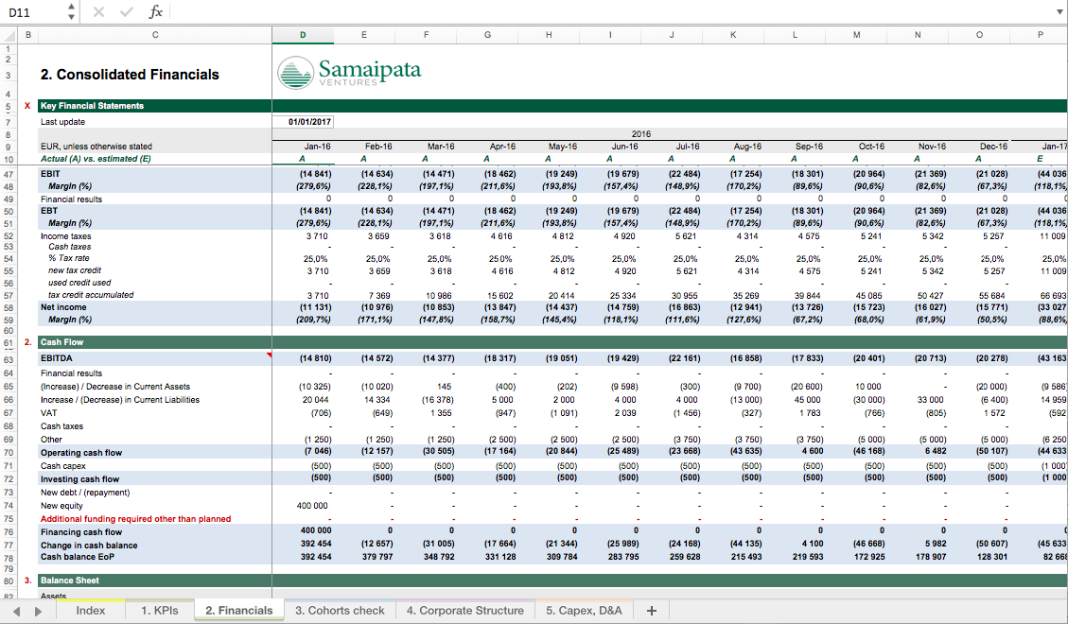
Task: Select row 78 header
Action: pos(9,557)
